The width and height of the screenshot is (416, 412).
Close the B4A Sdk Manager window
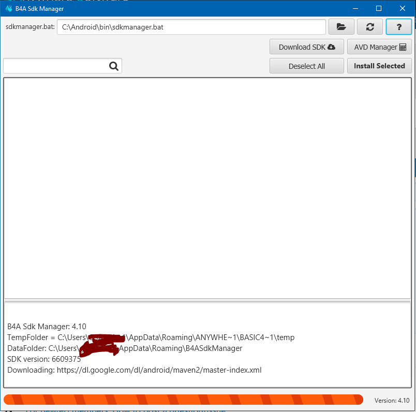coord(403,8)
